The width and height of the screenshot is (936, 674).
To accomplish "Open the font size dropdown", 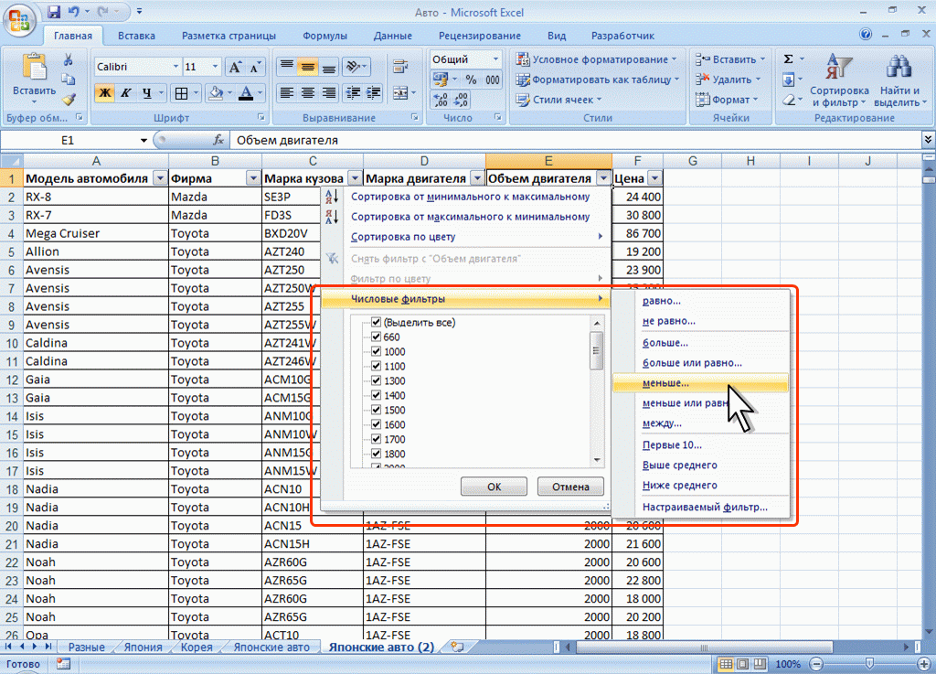I will (x=216, y=67).
